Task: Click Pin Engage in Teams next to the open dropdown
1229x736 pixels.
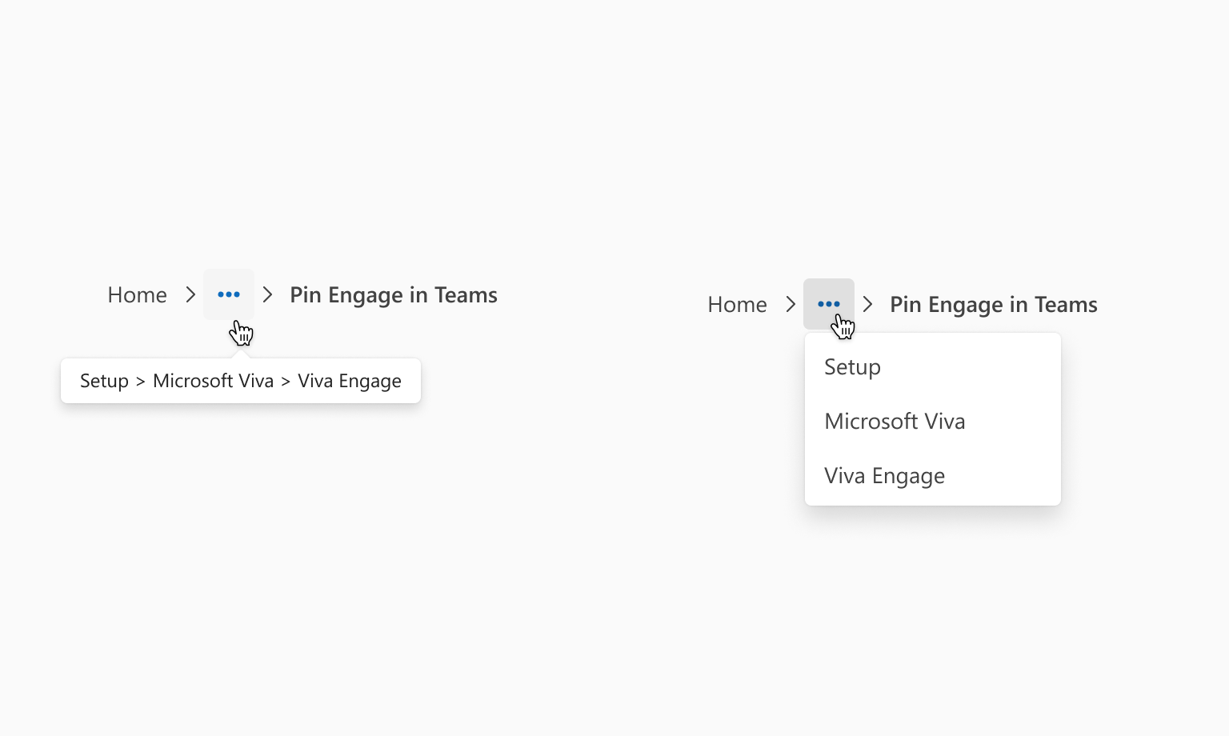Action: coord(994,305)
